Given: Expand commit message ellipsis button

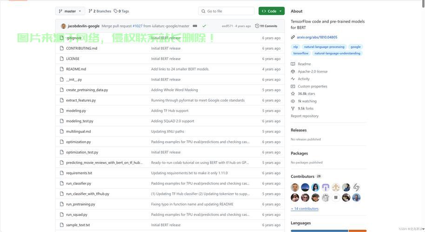Looking at the screenshot, I should point(195,26).
